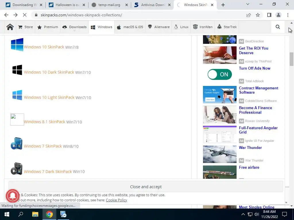The height and width of the screenshot is (220, 294).
Task: Open the Turn Off Ads Now ad
Action: point(254,68)
